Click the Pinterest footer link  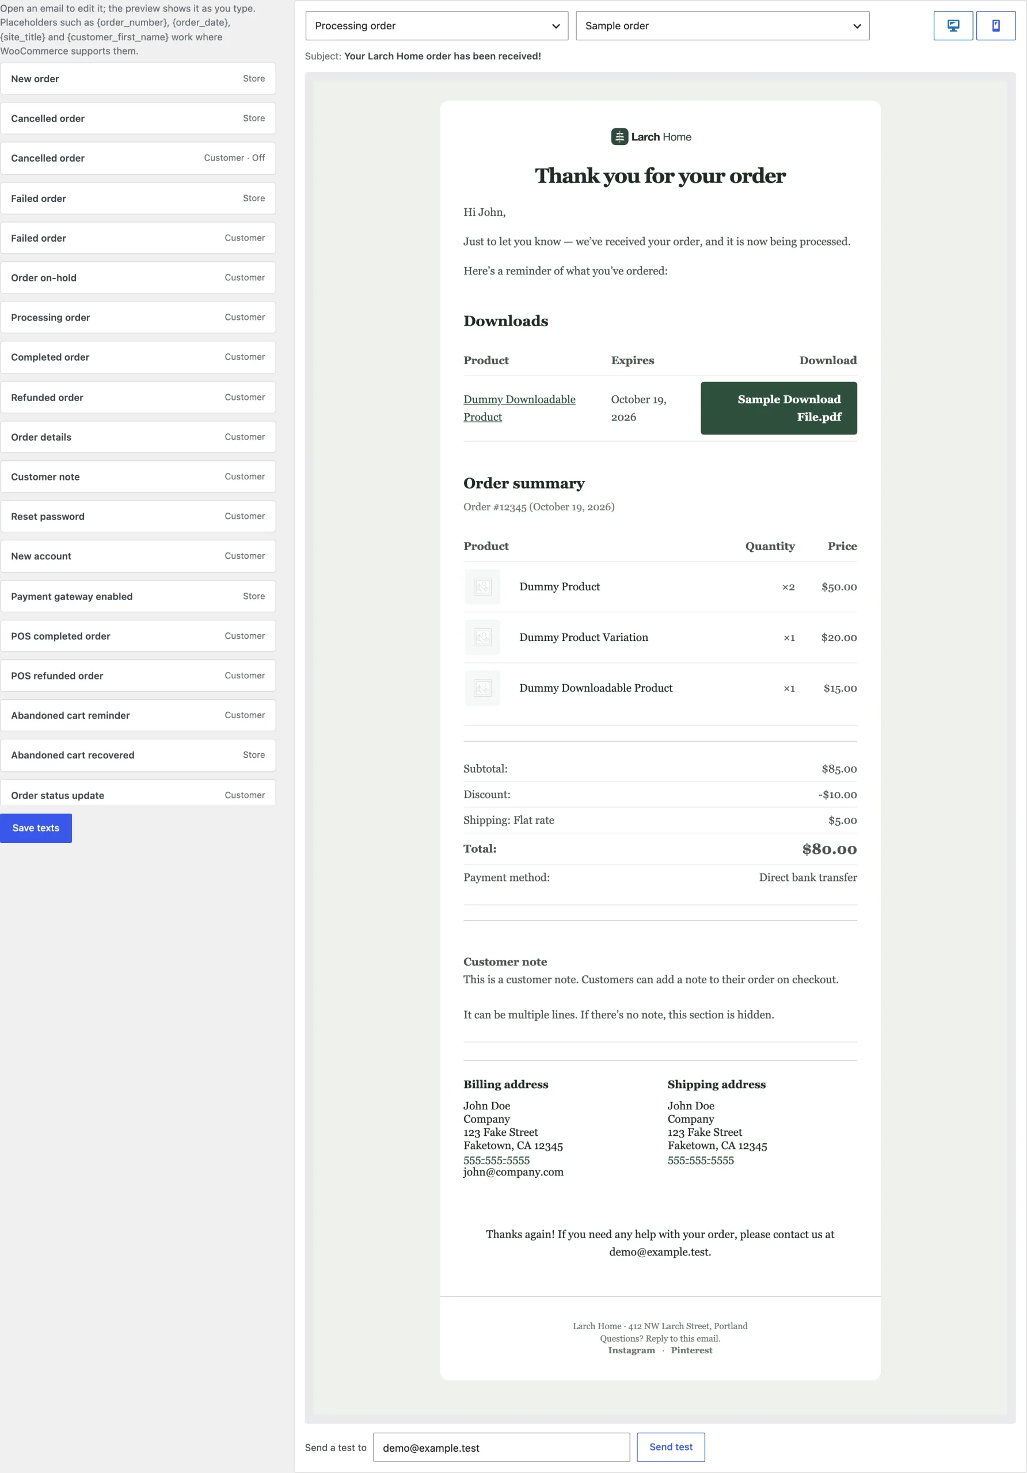[x=691, y=1350]
